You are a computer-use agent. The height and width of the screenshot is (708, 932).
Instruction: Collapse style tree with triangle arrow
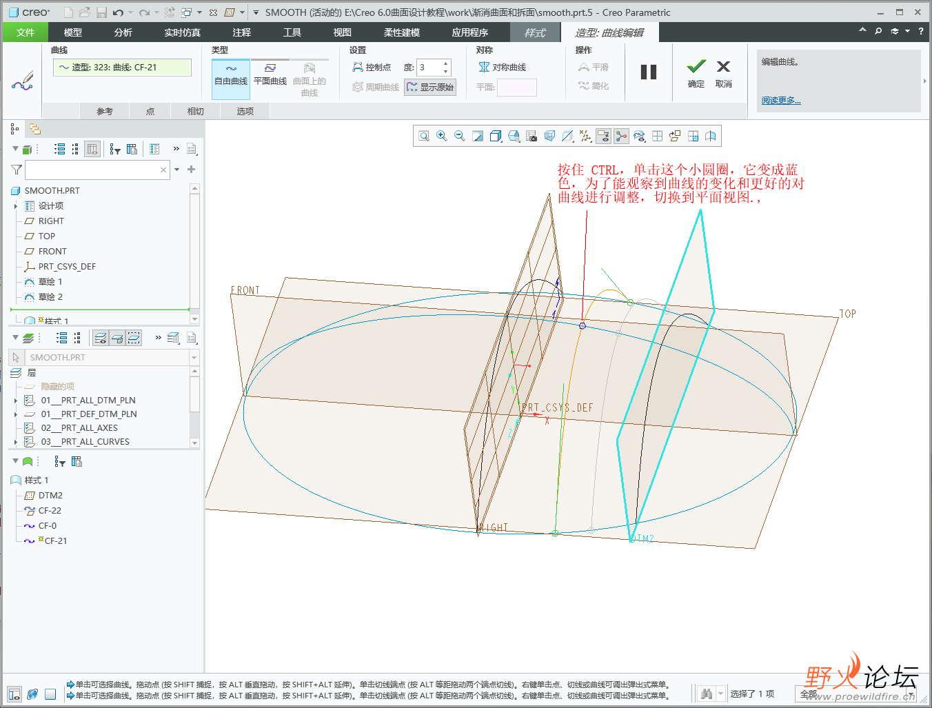15,461
